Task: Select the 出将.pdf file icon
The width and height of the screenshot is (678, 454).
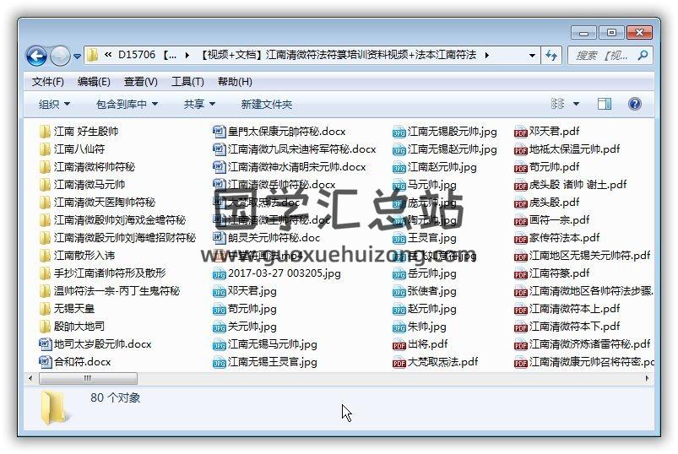Action: tap(399, 344)
